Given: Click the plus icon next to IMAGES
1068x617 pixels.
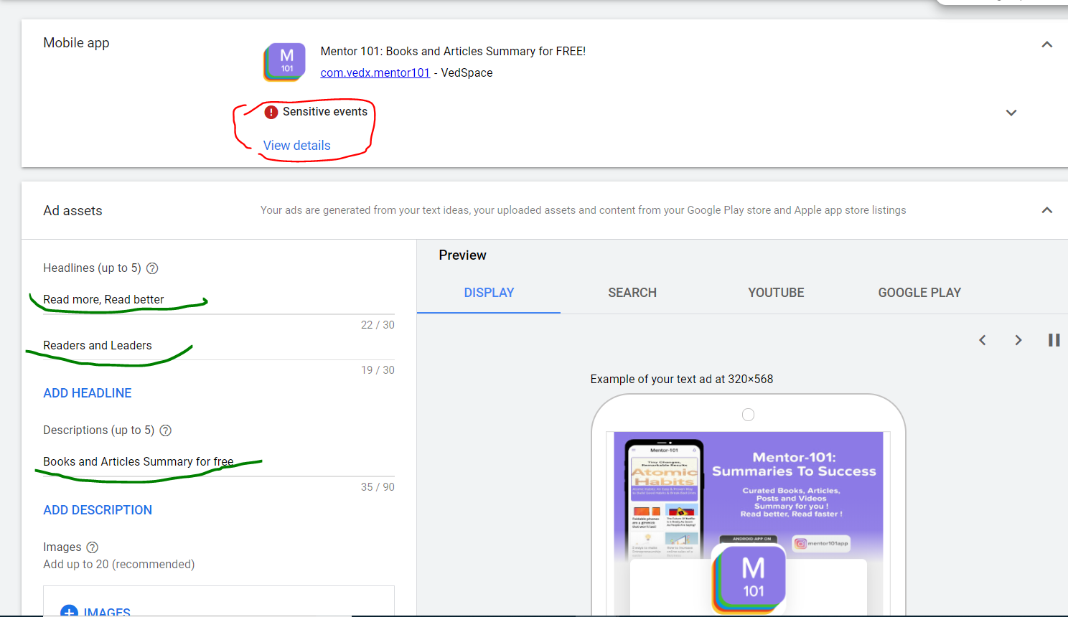Looking at the screenshot, I should pos(69,611).
